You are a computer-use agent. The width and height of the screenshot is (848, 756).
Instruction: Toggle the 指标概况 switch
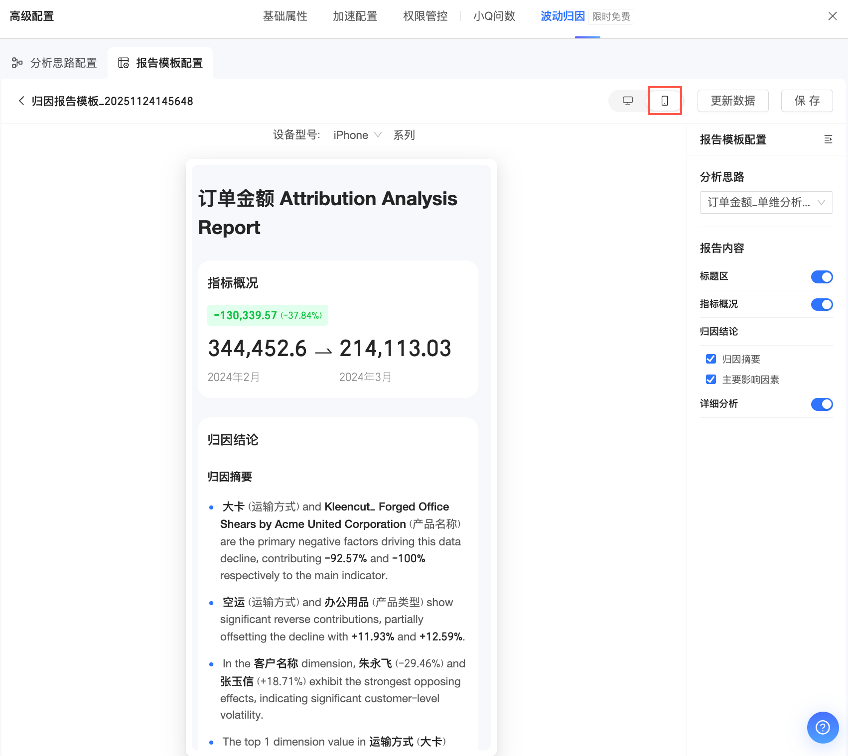(822, 304)
